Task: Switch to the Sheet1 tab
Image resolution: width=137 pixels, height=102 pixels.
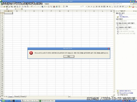Action: click(x=11, y=97)
